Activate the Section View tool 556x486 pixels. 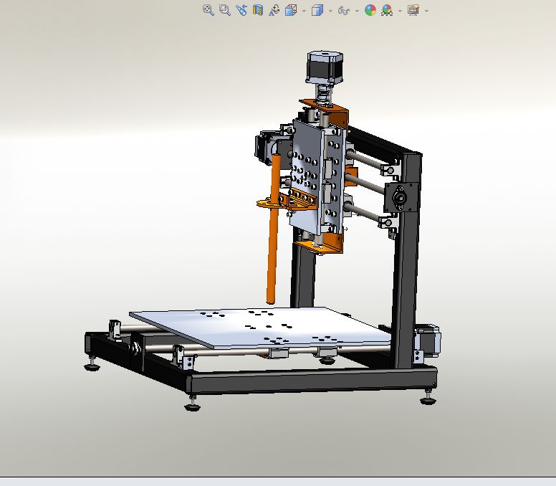[x=258, y=10]
